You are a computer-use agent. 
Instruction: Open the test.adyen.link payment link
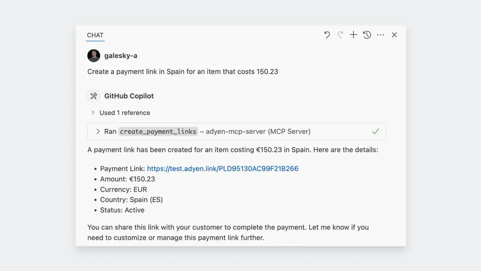point(223,169)
